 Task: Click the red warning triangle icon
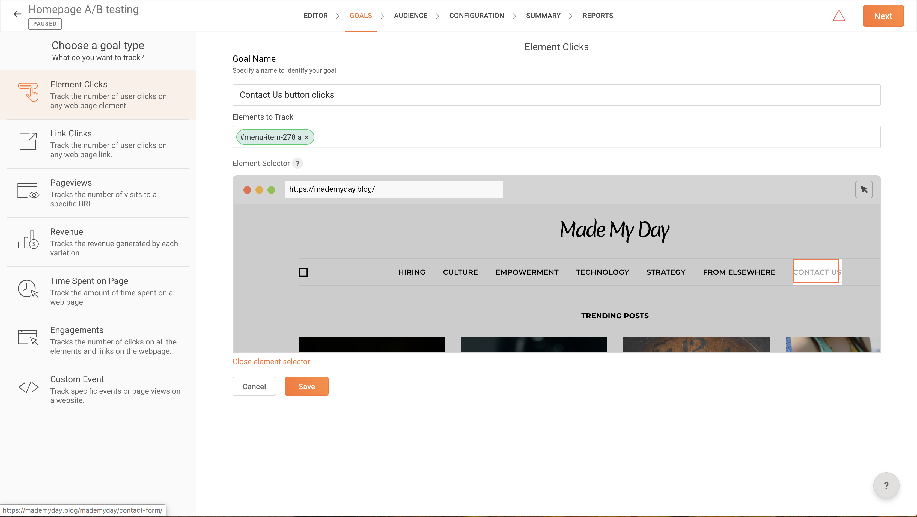coord(839,16)
